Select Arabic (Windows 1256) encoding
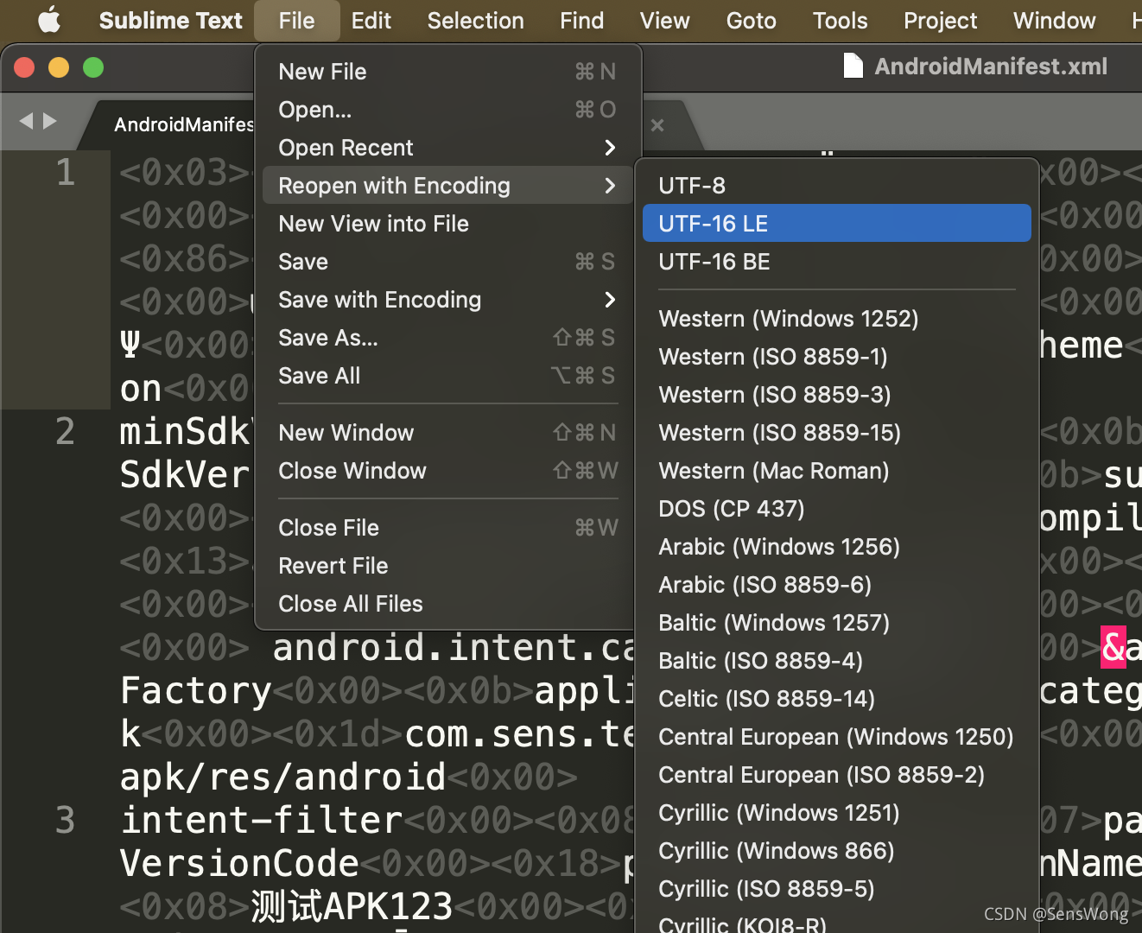Screen dimensions: 1142x933 [x=837, y=547]
